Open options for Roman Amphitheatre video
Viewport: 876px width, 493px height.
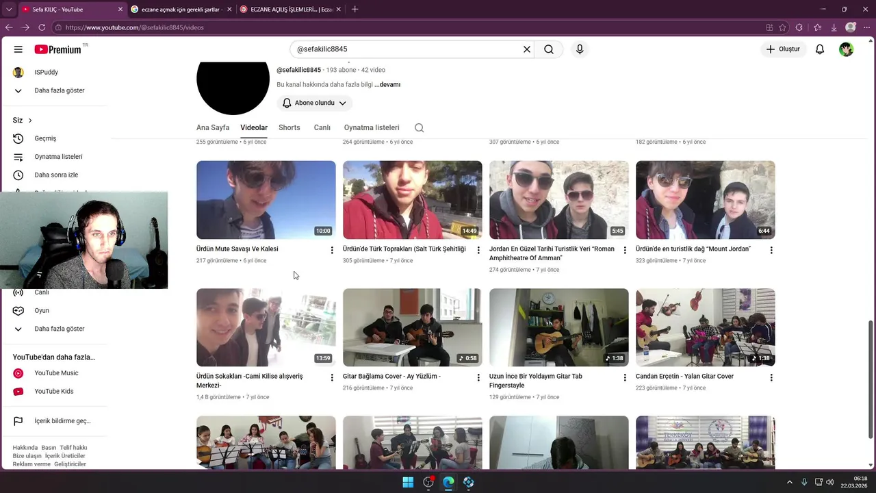tap(625, 250)
